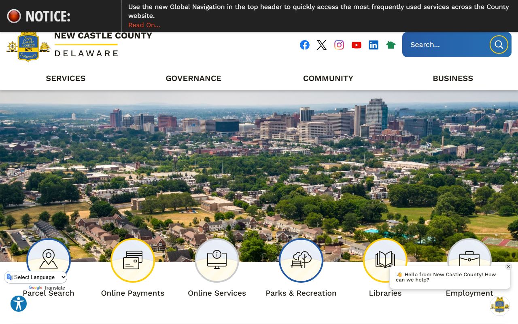Click the Google Translate attribution link
Image resolution: width=518 pixels, height=324 pixels.
[x=47, y=288]
